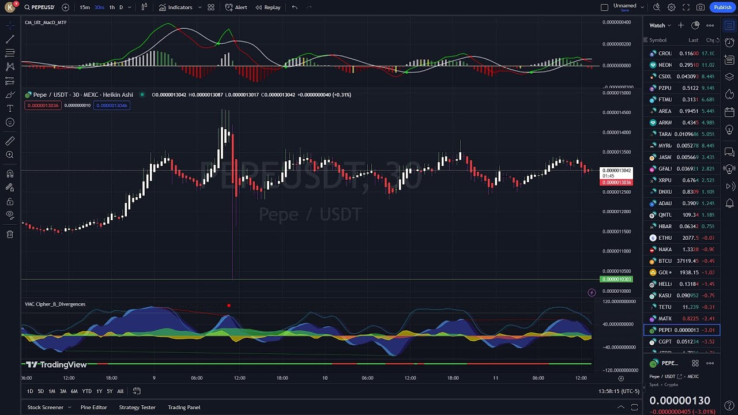Screen dimensions: 738x415
Task: Toggle hide all drawings eye icon
Action: [10, 215]
